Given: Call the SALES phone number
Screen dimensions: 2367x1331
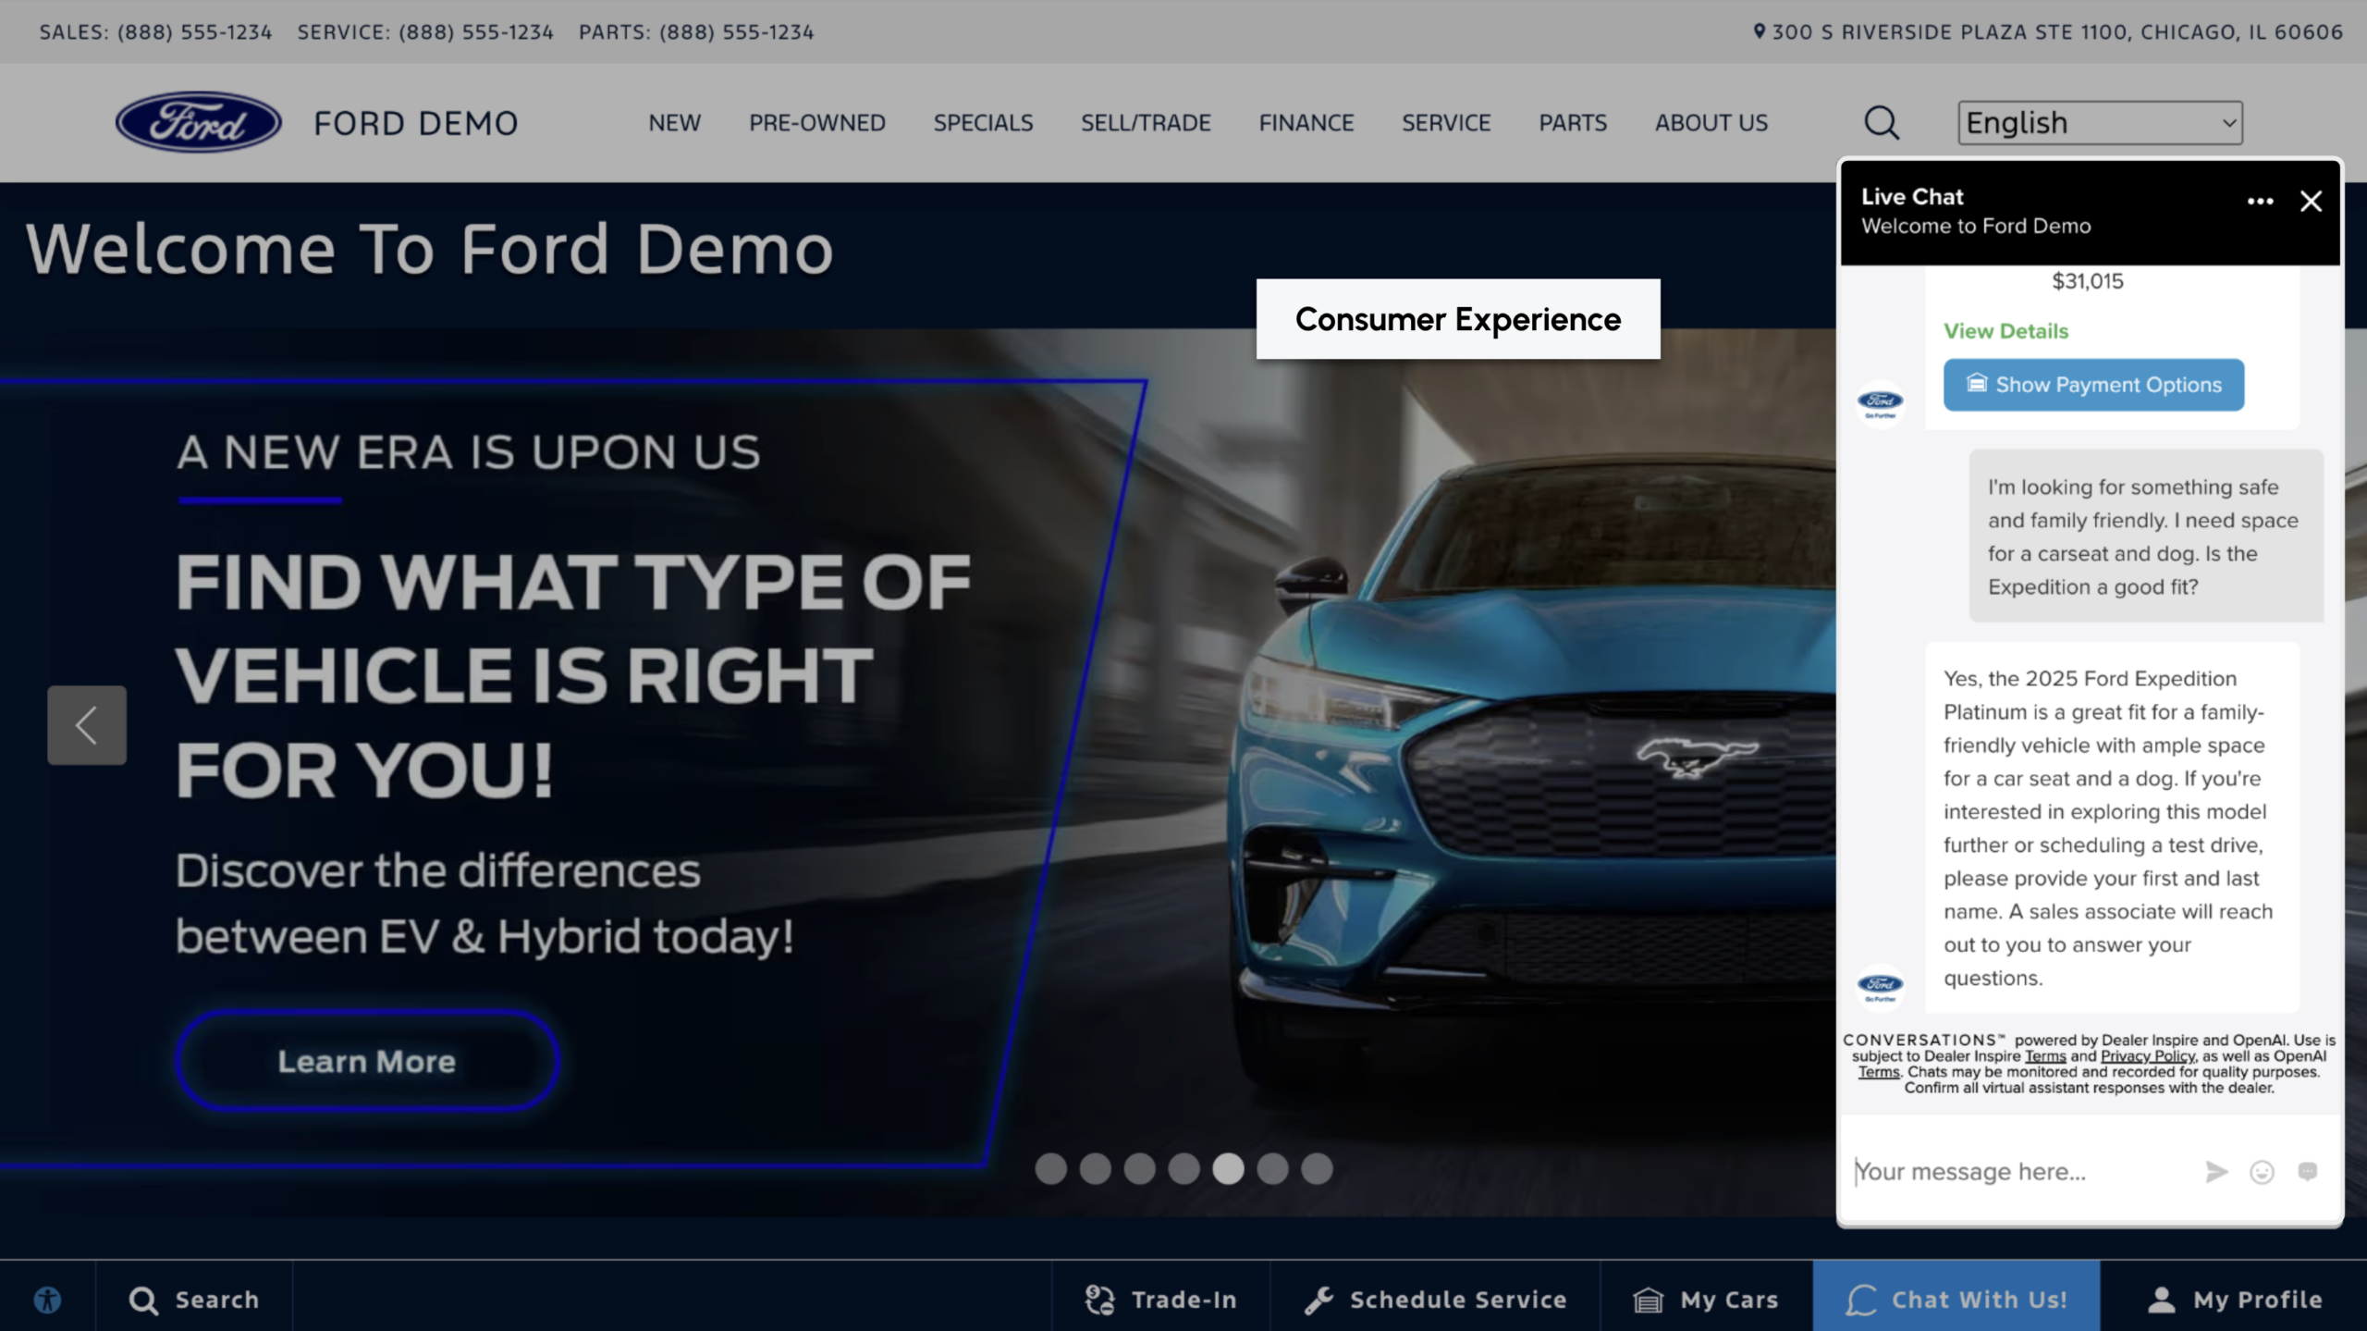Looking at the screenshot, I should (x=194, y=31).
